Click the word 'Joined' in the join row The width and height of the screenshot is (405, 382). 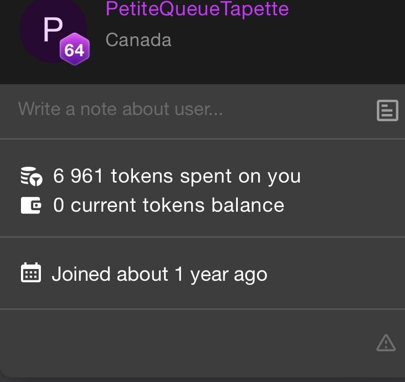pyautogui.click(x=81, y=274)
